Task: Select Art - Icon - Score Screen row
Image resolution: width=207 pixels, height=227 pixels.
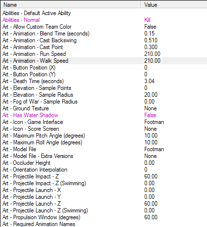Action: [104, 129]
